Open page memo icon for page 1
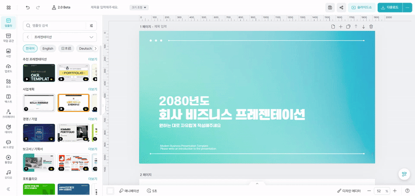 coord(333,26)
